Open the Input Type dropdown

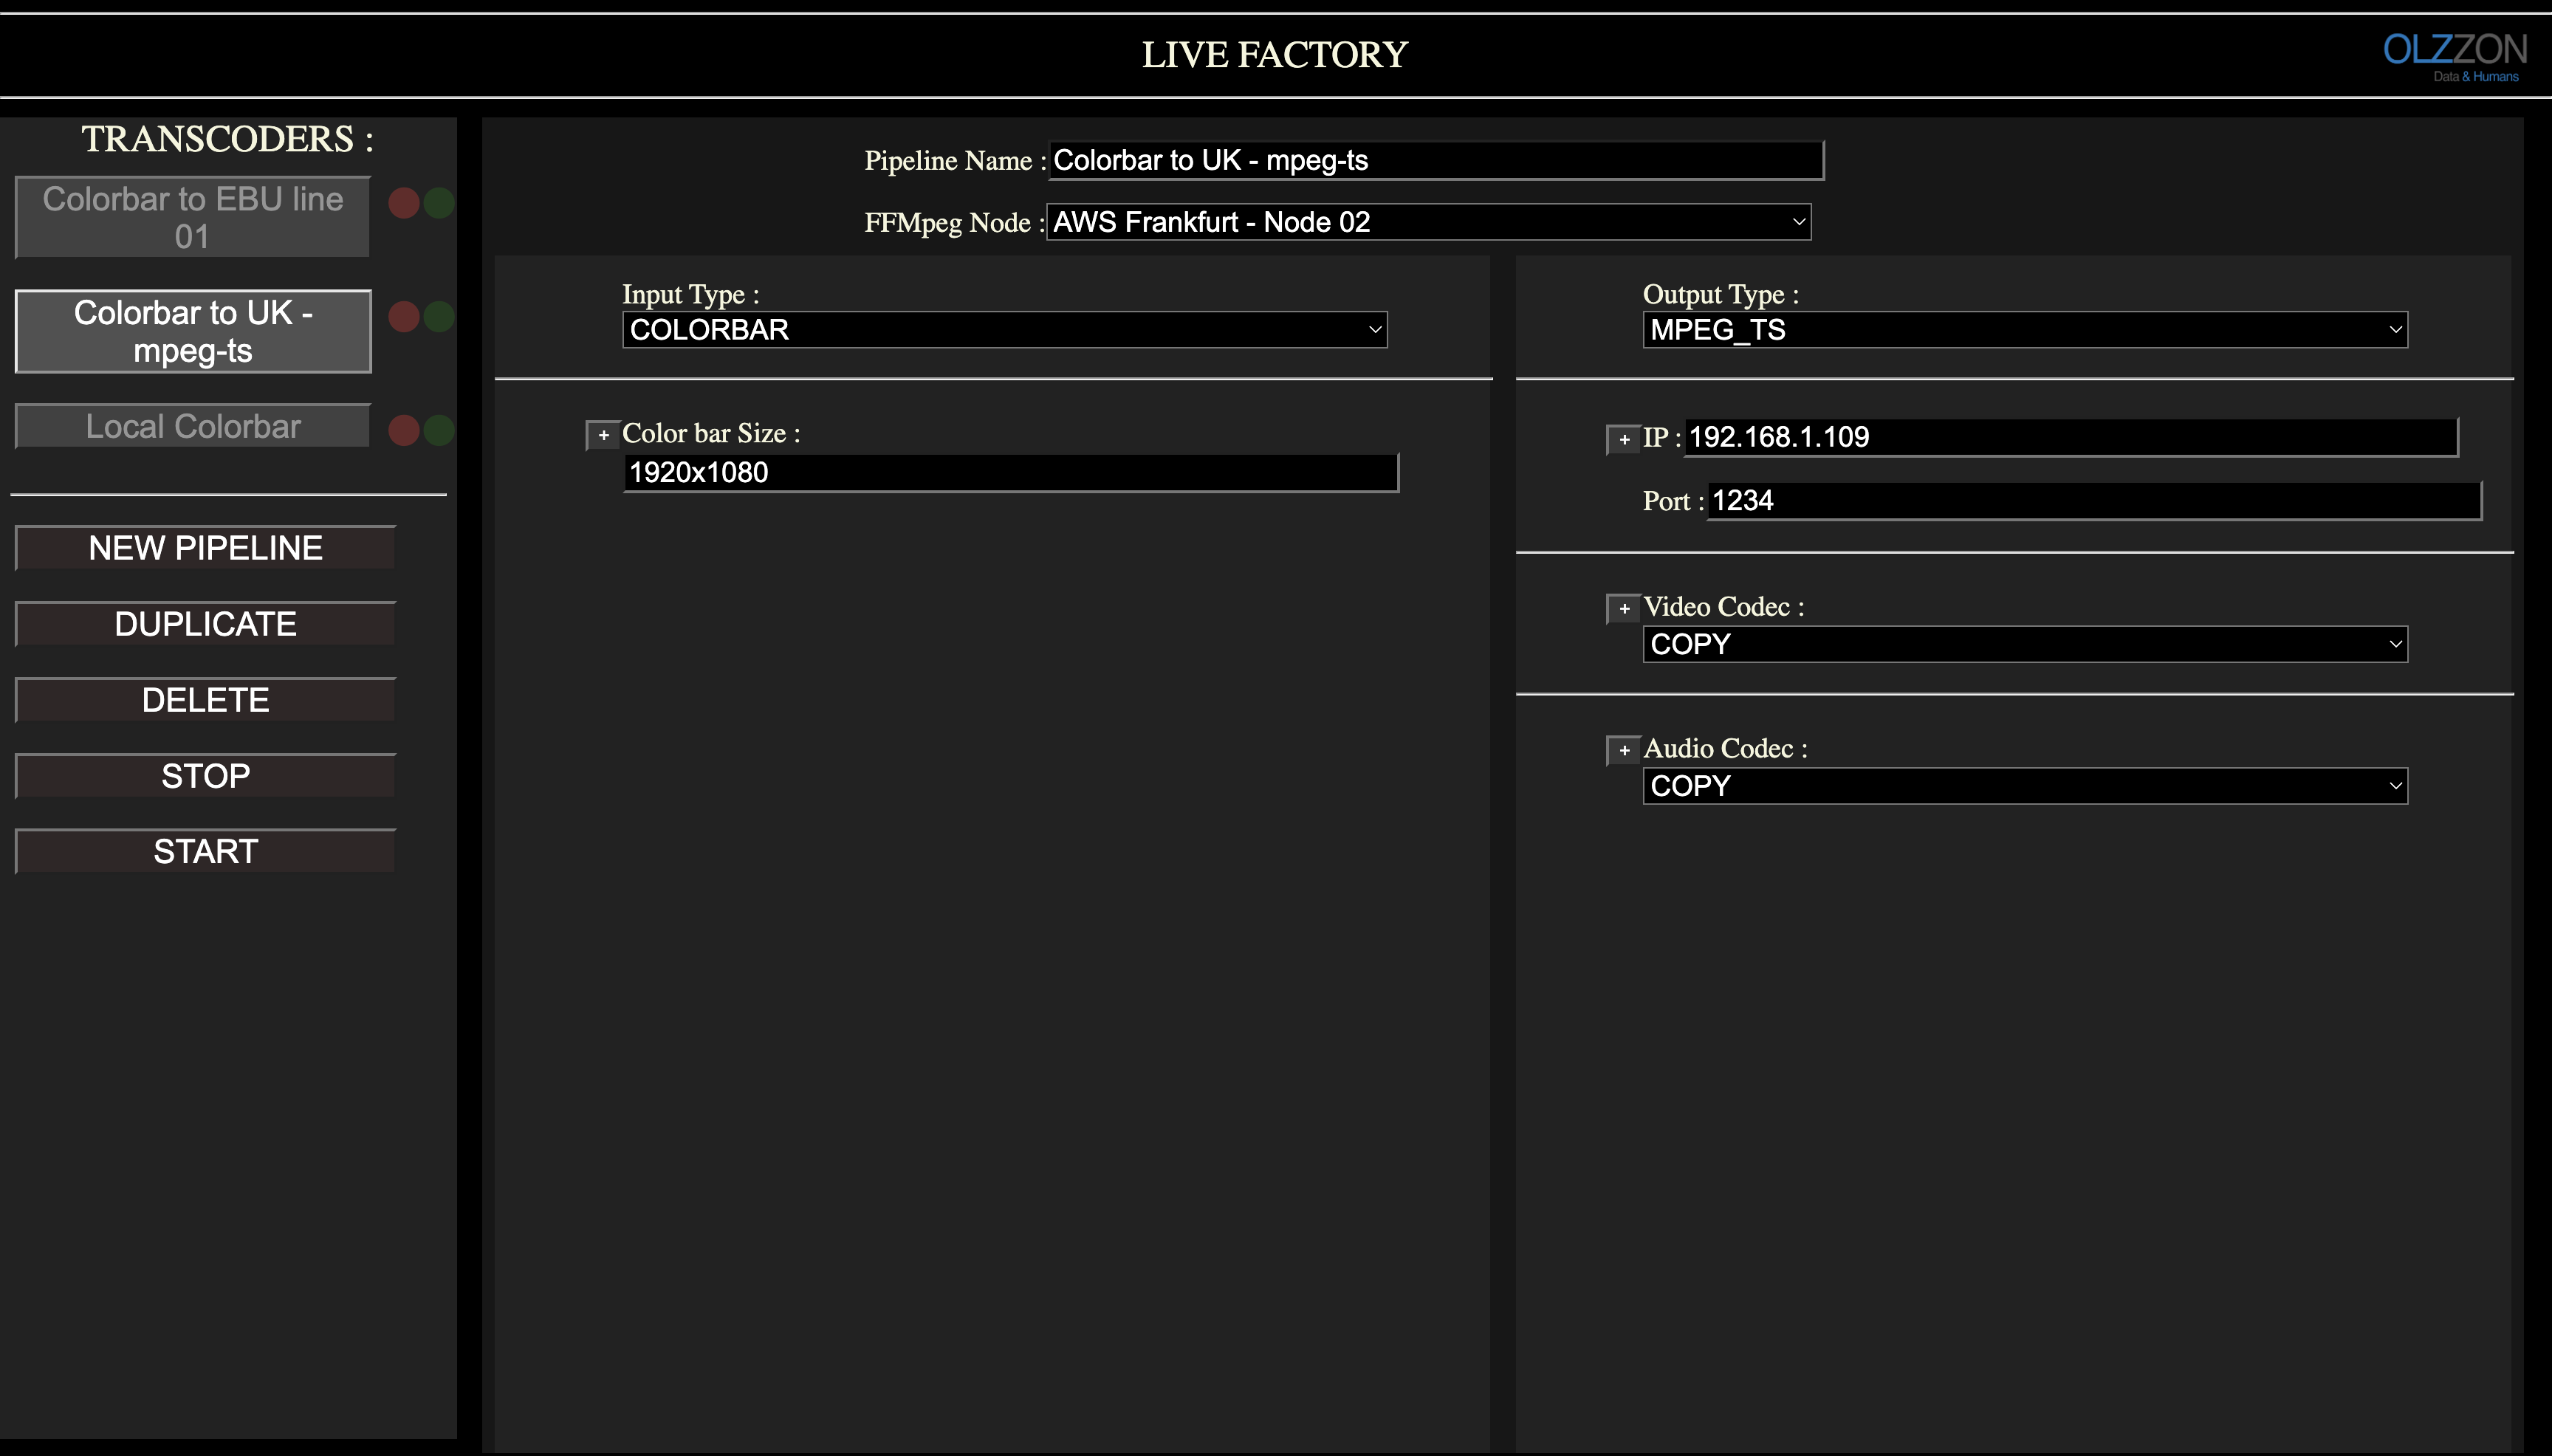pyautogui.click(x=1004, y=330)
